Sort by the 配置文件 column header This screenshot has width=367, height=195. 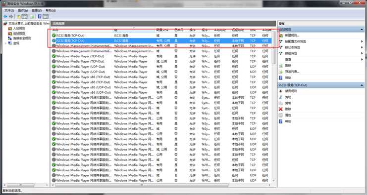162,30
